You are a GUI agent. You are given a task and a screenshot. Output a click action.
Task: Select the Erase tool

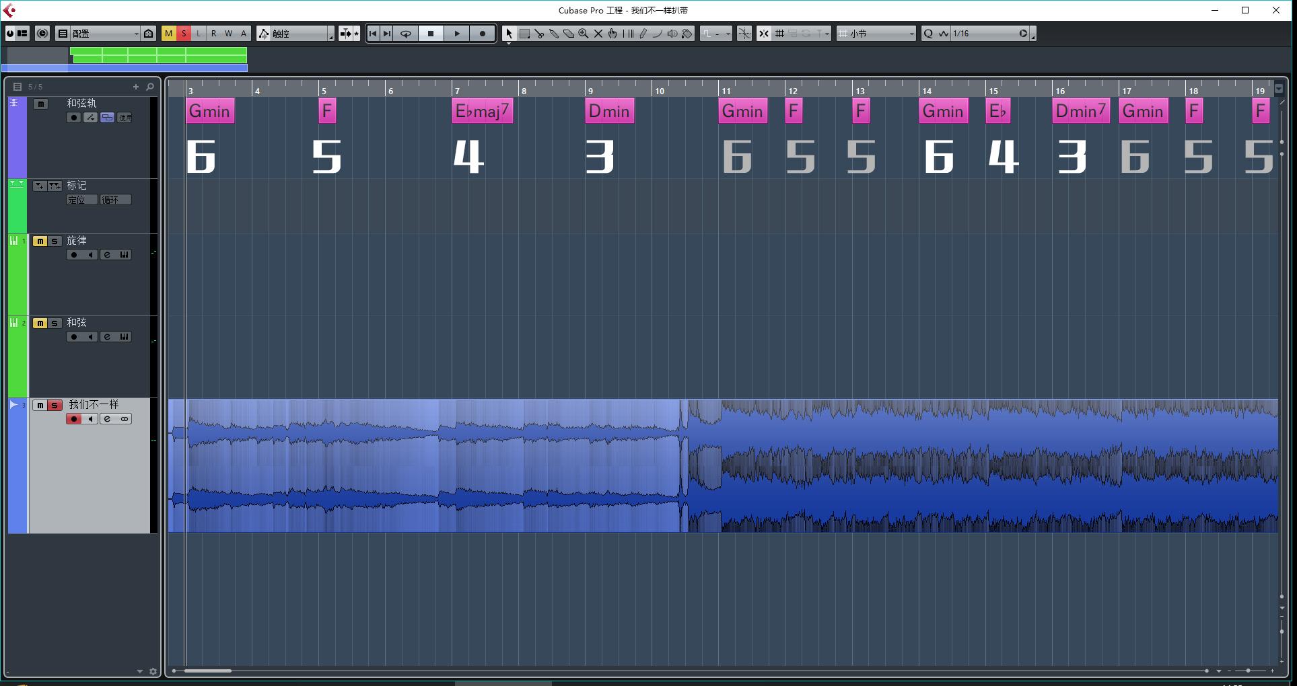tap(569, 33)
